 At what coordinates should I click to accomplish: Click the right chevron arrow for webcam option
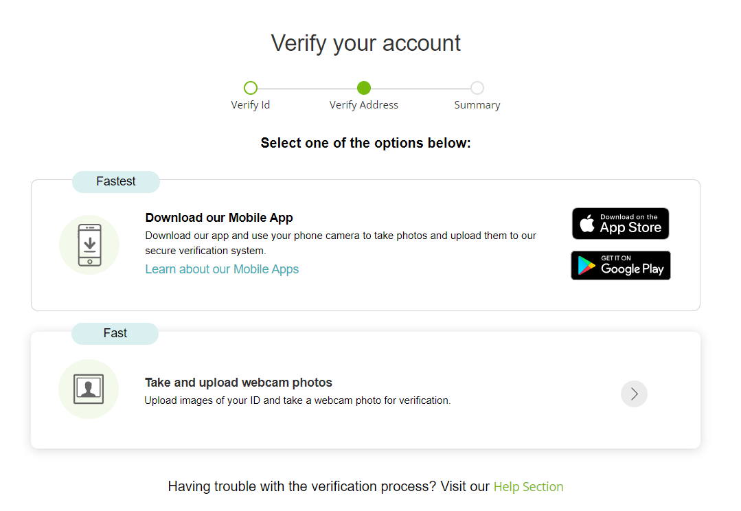click(x=634, y=394)
